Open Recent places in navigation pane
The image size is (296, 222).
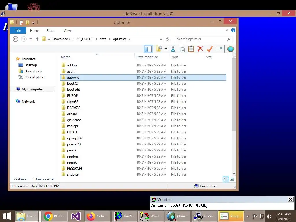35,77
